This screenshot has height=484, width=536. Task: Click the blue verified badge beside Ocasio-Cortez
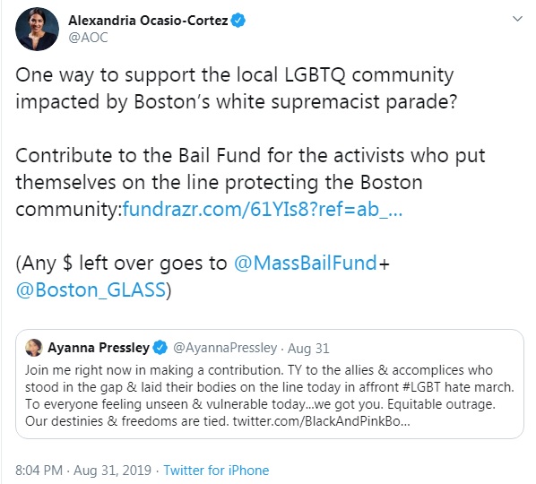[x=238, y=21]
